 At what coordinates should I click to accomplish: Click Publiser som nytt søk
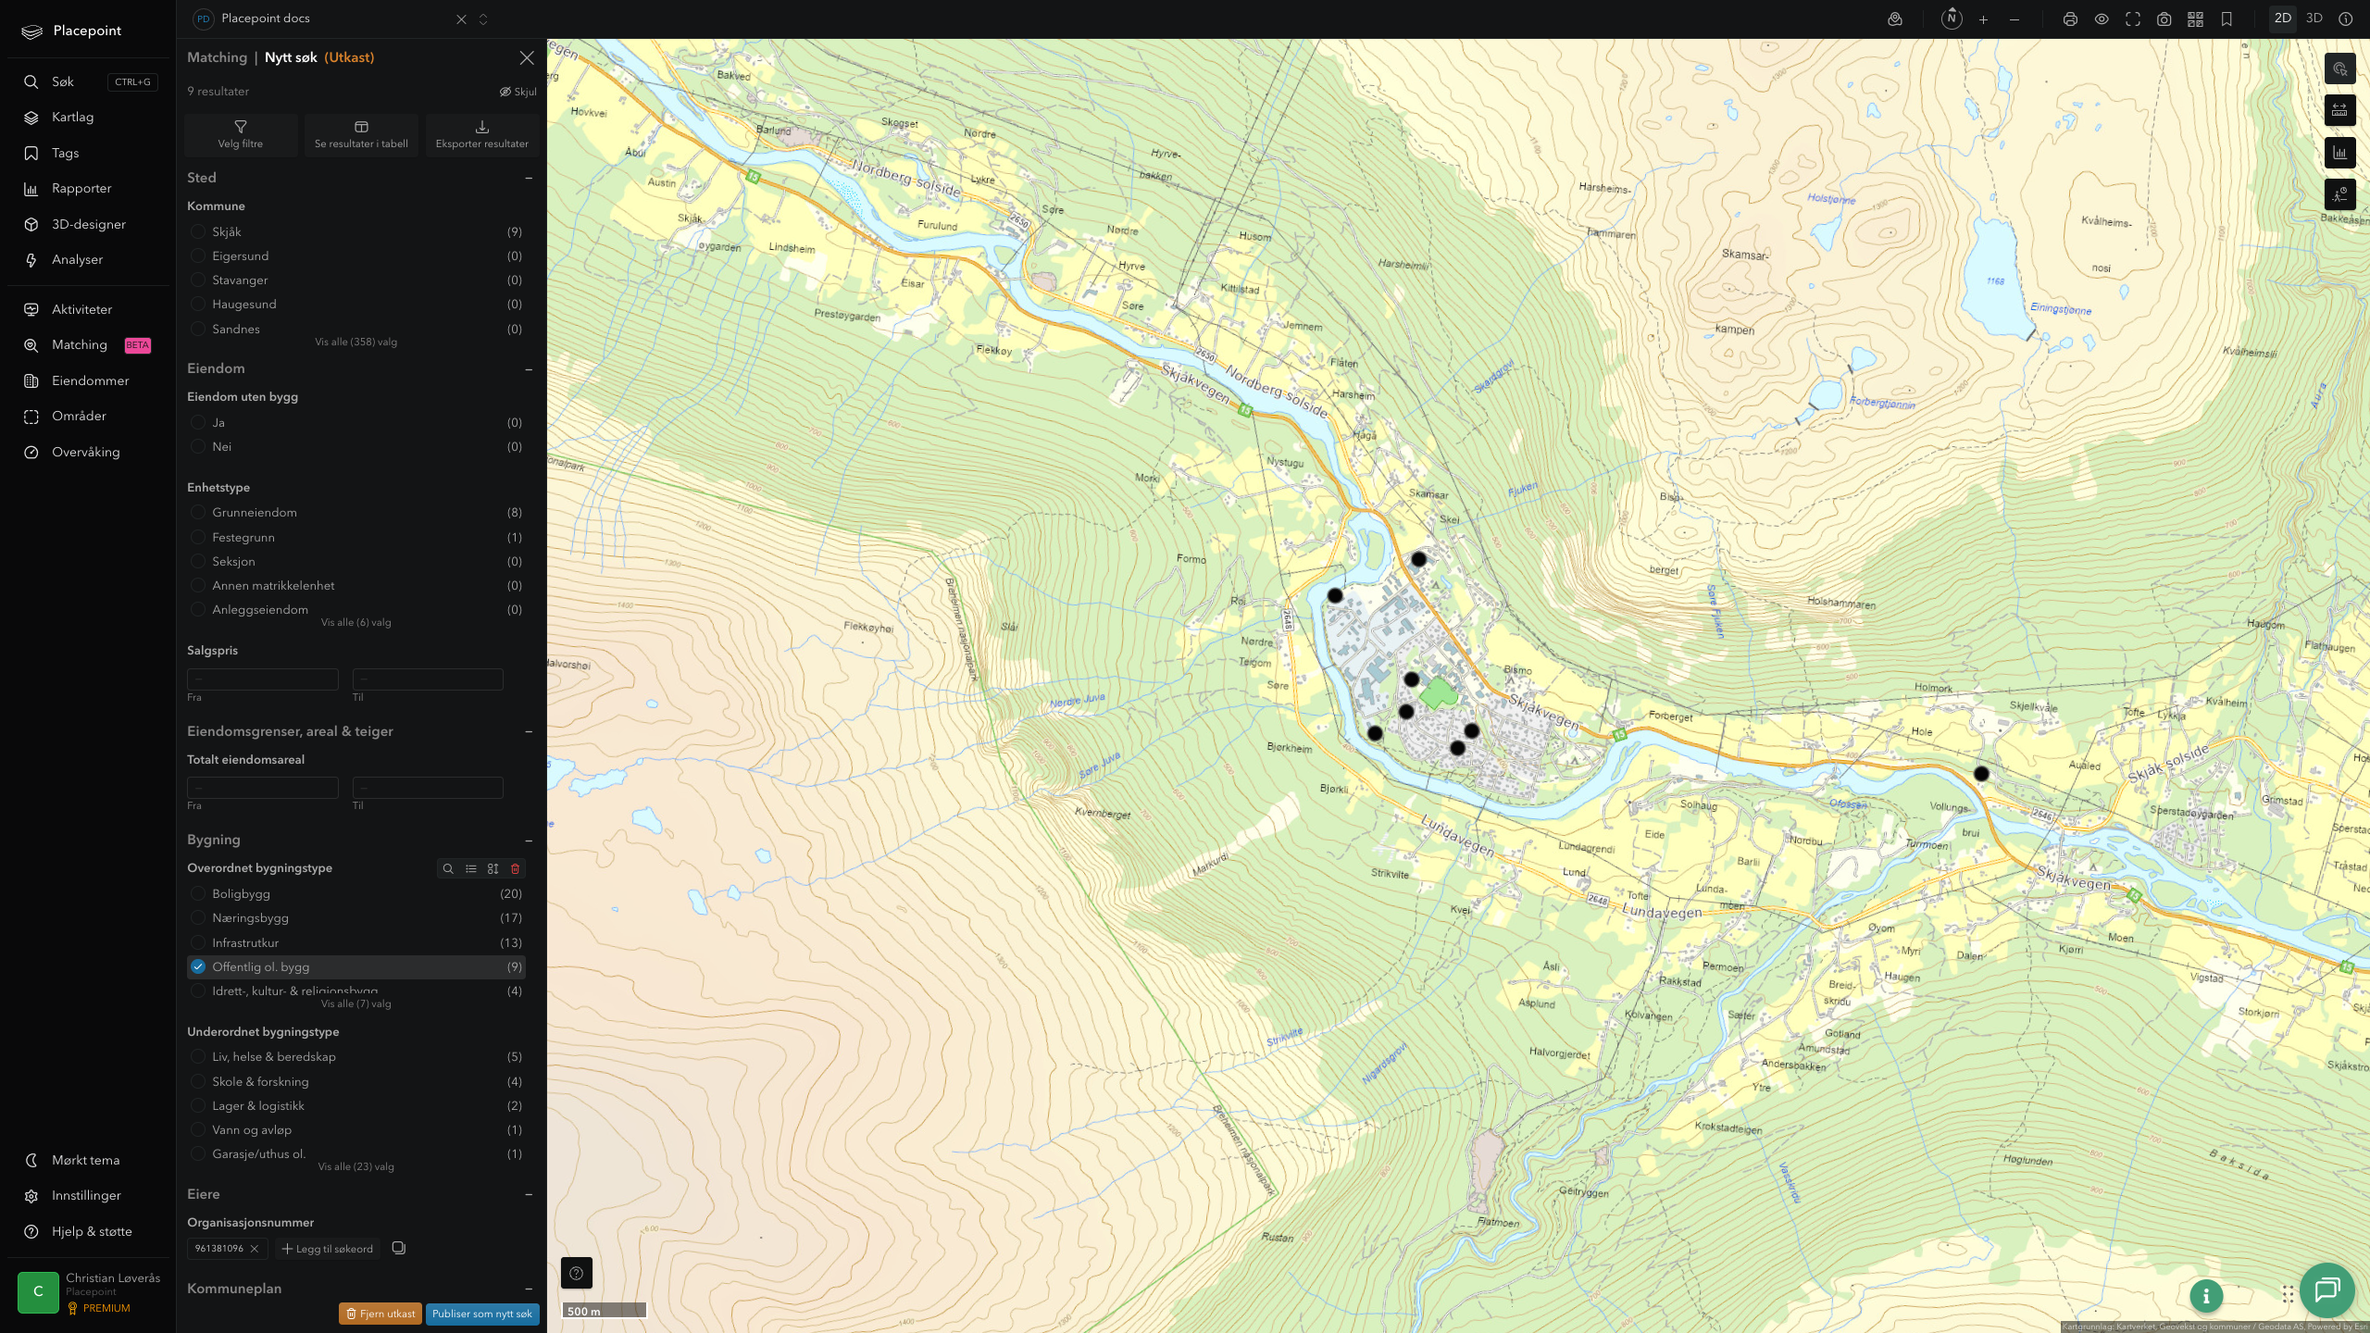(x=482, y=1314)
